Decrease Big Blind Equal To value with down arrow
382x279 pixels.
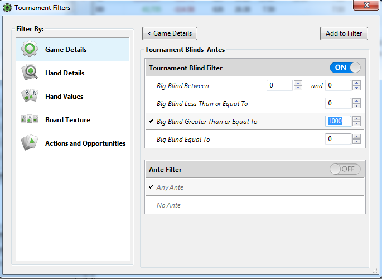click(x=357, y=141)
